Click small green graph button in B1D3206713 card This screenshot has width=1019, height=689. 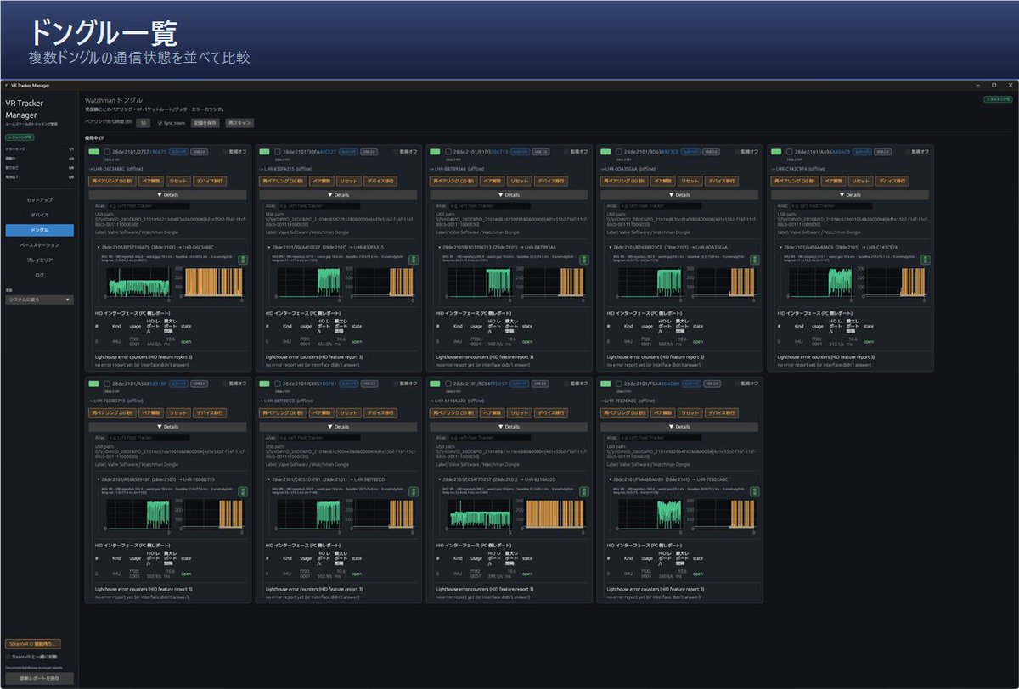(x=585, y=259)
